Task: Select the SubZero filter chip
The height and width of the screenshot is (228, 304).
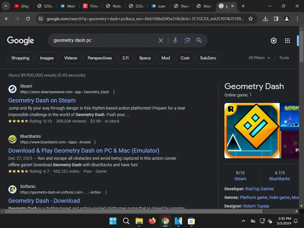Action: coord(208,58)
